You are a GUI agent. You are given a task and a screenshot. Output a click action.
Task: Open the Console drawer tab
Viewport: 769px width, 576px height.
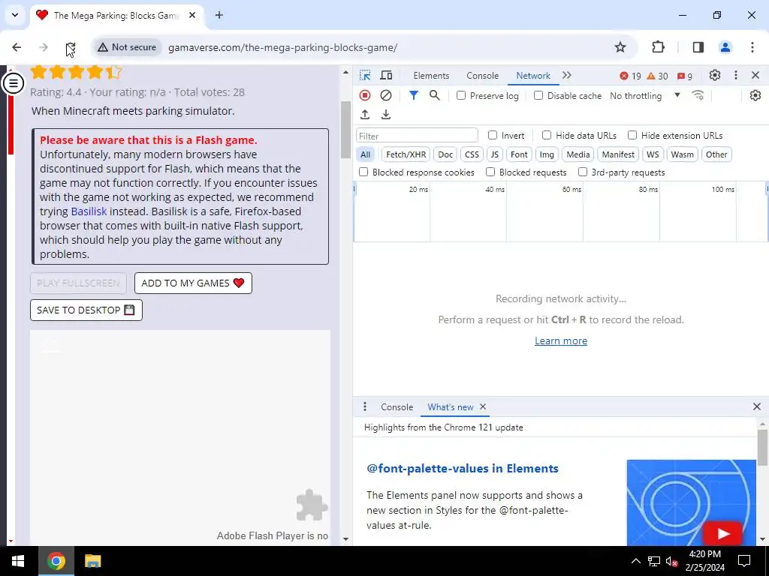[x=397, y=407]
